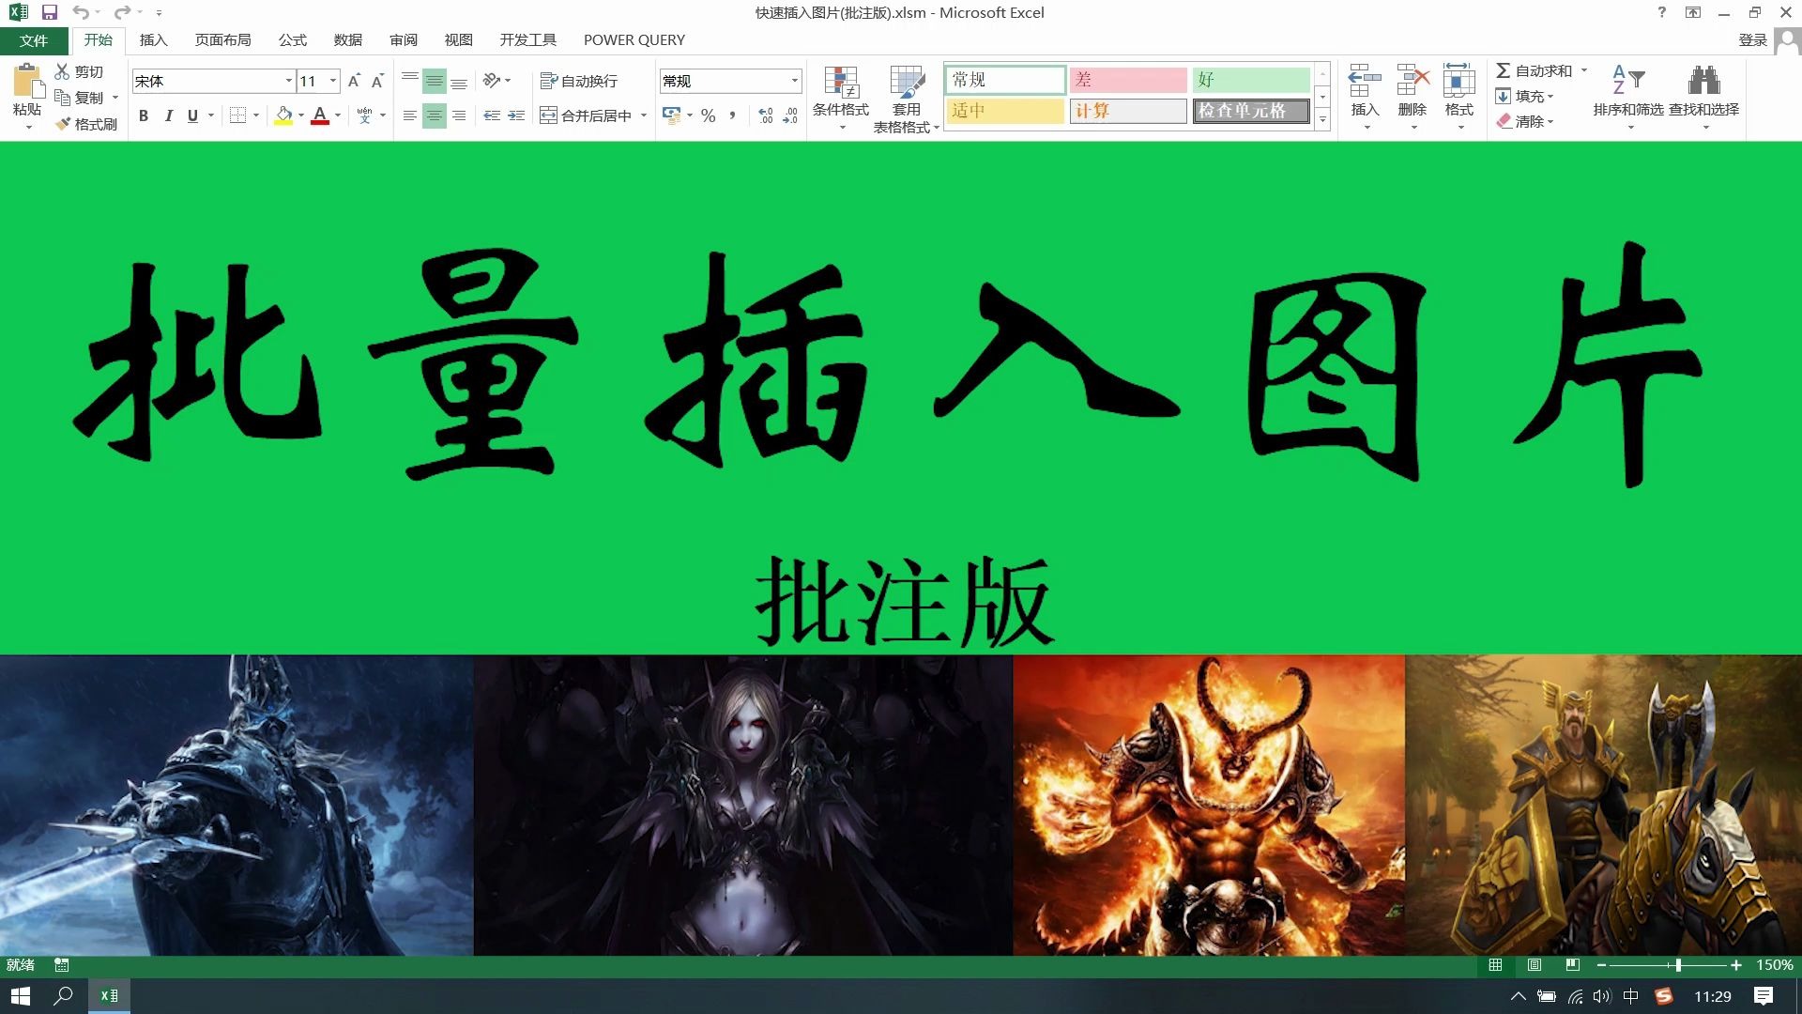
Task: Click increase decimal icon
Action: tap(766, 115)
